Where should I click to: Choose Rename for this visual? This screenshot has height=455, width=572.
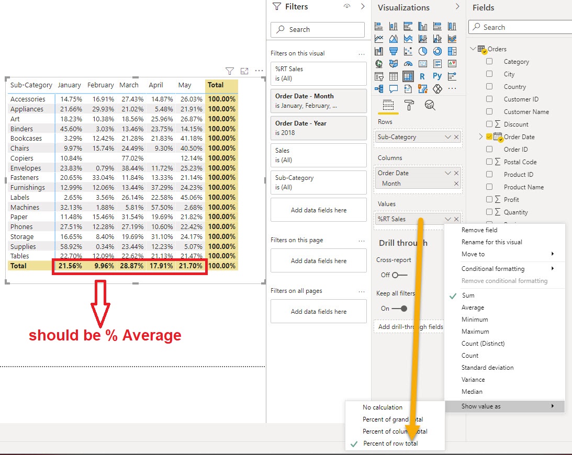click(505, 242)
